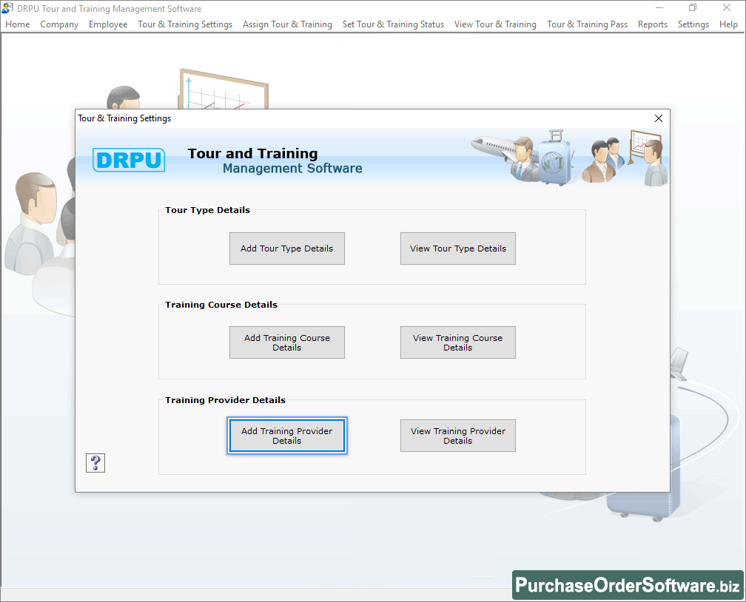Viewport: 746px width, 602px height.
Task: Restore down the main application window
Action: coord(693,7)
